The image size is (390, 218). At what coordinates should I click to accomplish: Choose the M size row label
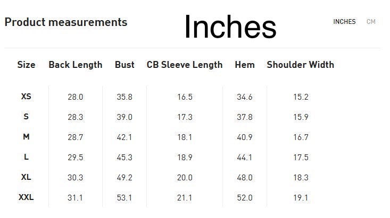(x=26, y=137)
